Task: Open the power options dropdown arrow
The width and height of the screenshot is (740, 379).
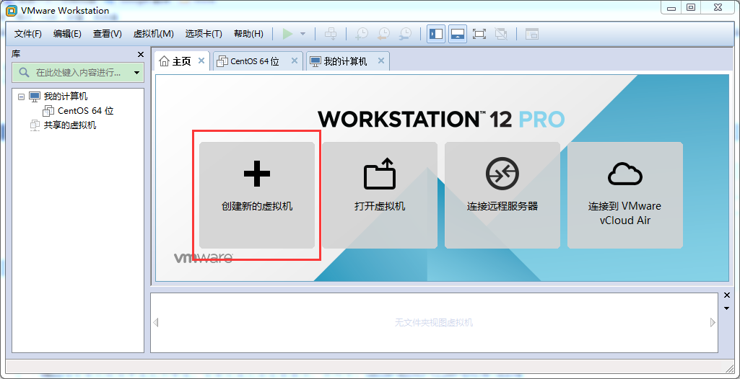Action: 303,34
